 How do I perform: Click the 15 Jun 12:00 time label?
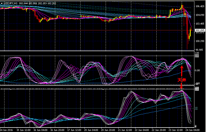point(24,130)
